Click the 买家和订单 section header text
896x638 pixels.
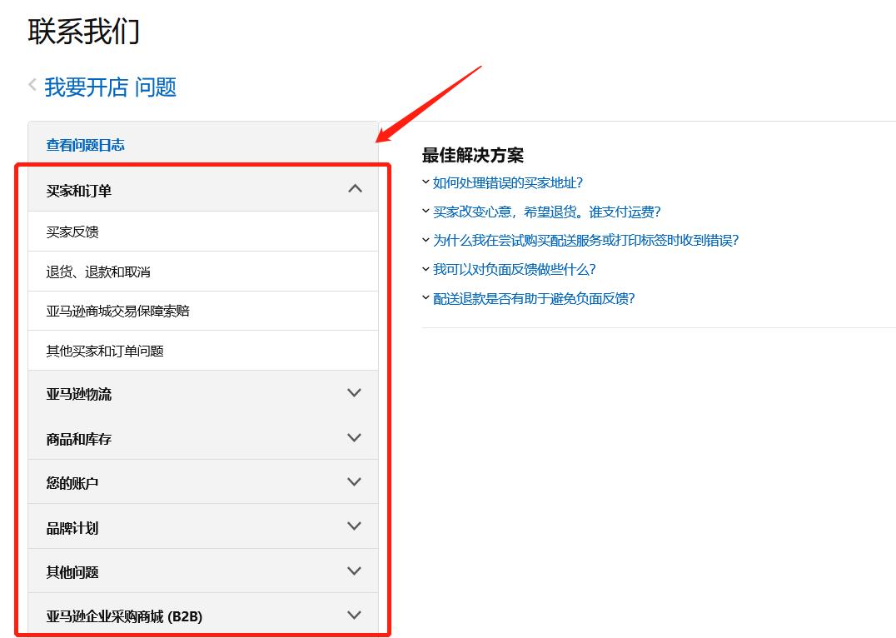pos(79,191)
